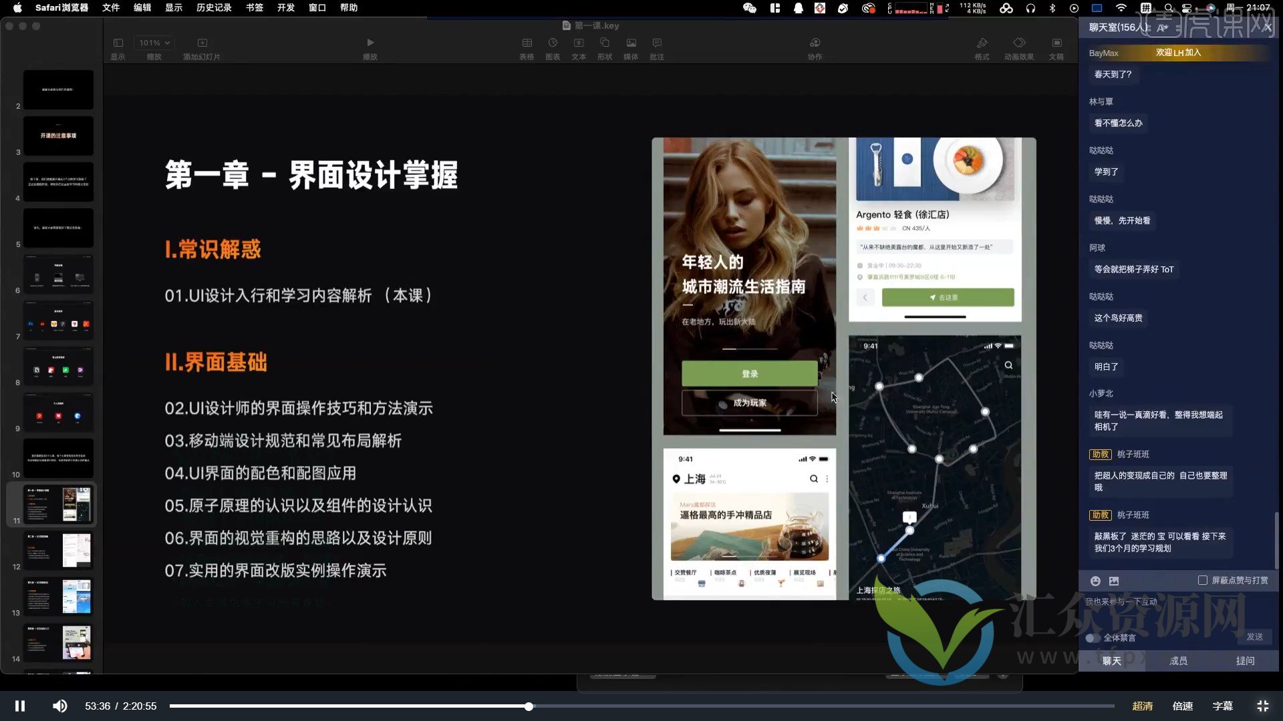Add a new slide in Keynote
The height and width of the screenshot is (721, 1283).
coord(202,42)
